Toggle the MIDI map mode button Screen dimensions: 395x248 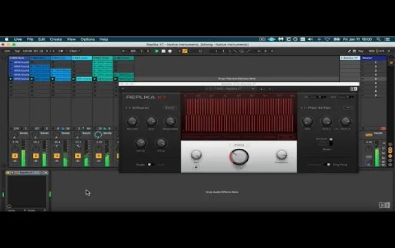372,51
